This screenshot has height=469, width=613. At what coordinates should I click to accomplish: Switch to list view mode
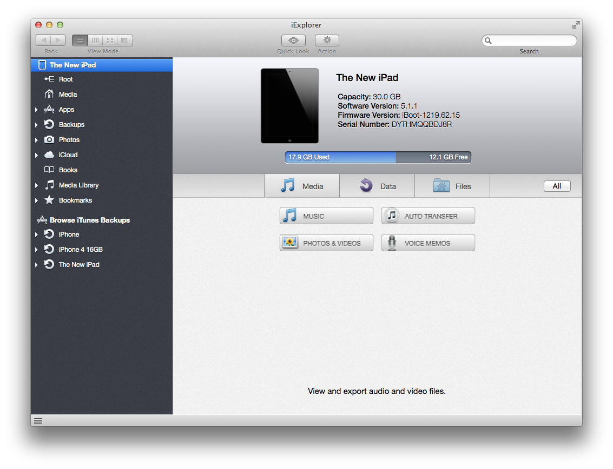click(x=80, y=41)
